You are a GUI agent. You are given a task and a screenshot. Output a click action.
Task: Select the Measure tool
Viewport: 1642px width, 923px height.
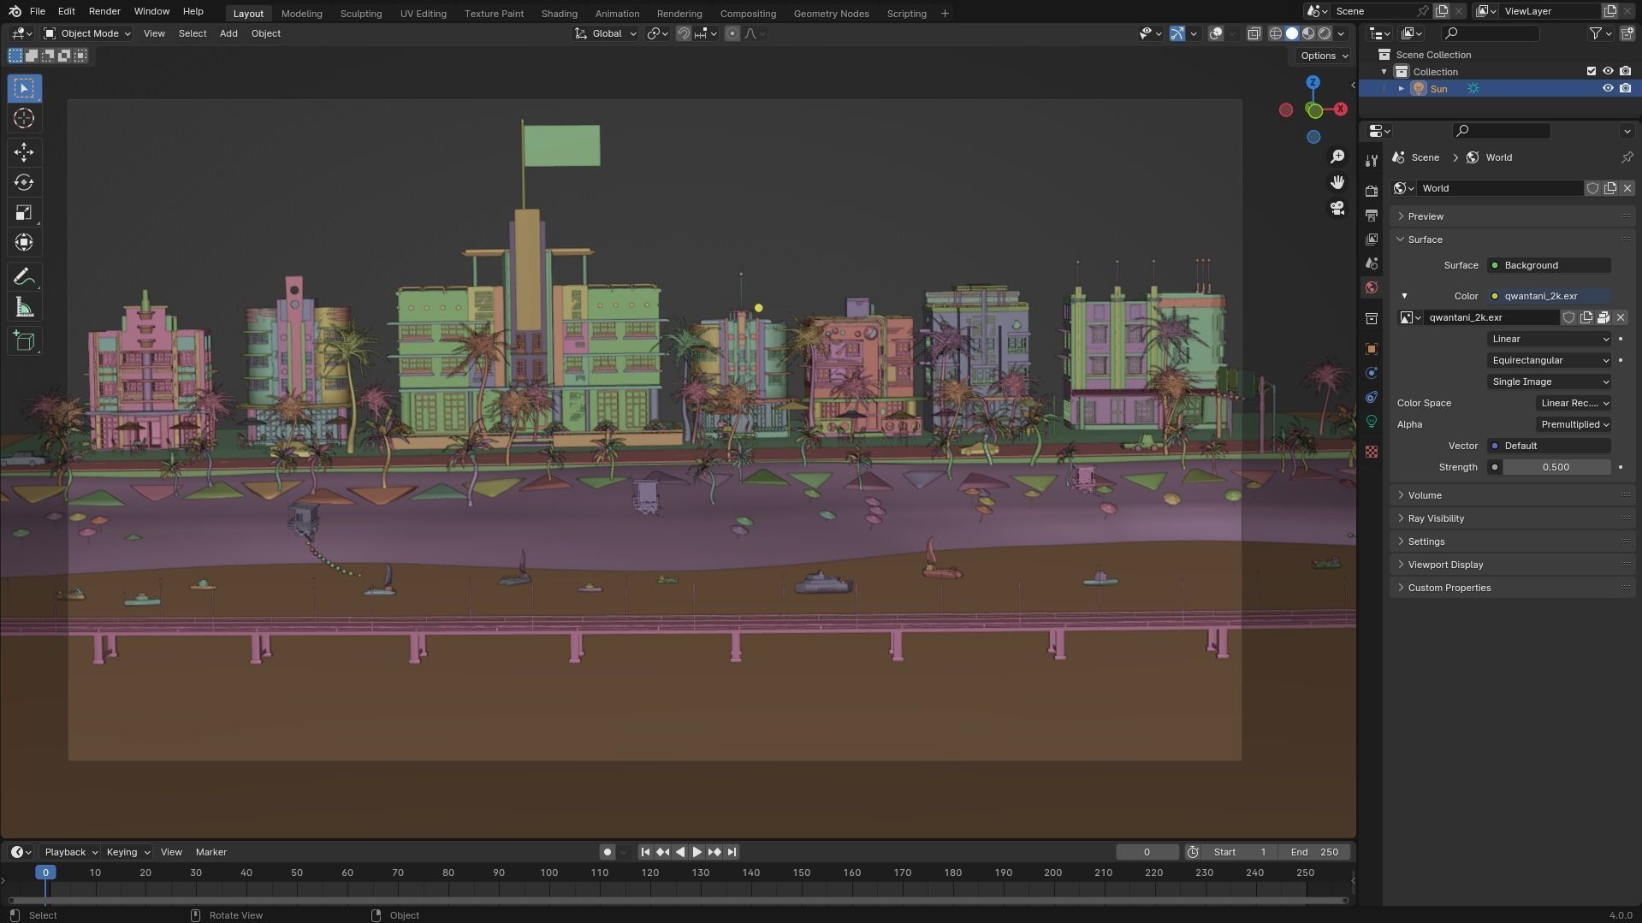tap(24, 307)
